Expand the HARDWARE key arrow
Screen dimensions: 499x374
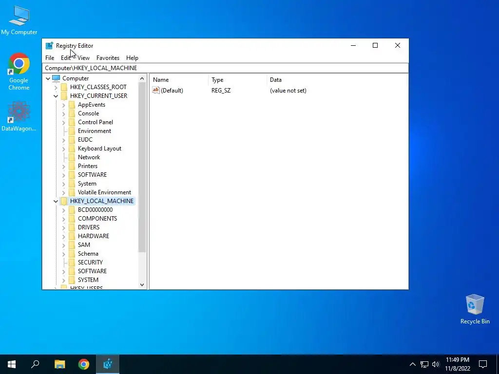tap(64, 236)
